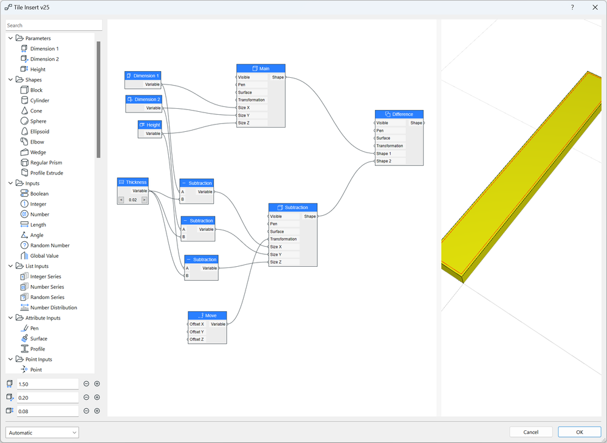Viewport: 607px width, 443px height.
Task: Select the Number Distribution icon
Action: coord(24,307)
